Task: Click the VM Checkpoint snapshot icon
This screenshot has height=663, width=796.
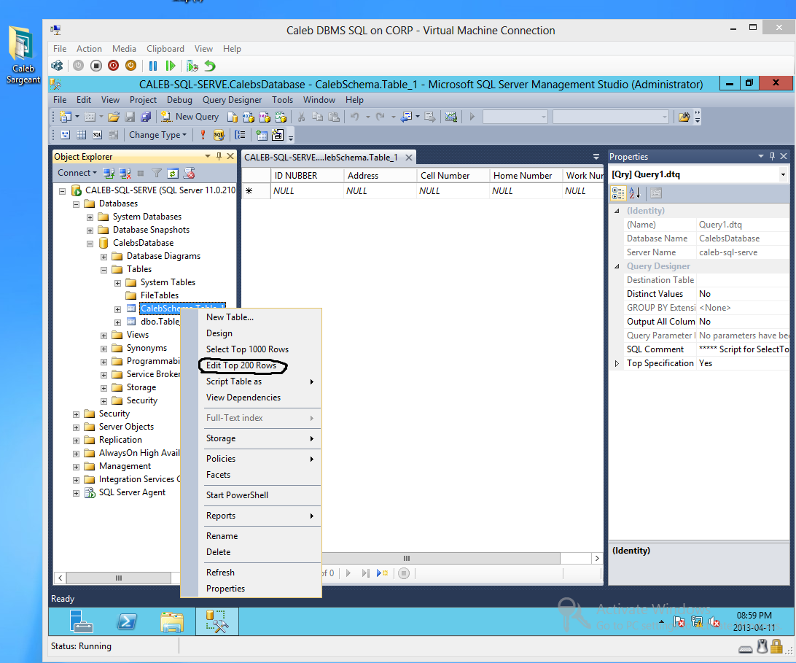Action: (x=192, y=66)
